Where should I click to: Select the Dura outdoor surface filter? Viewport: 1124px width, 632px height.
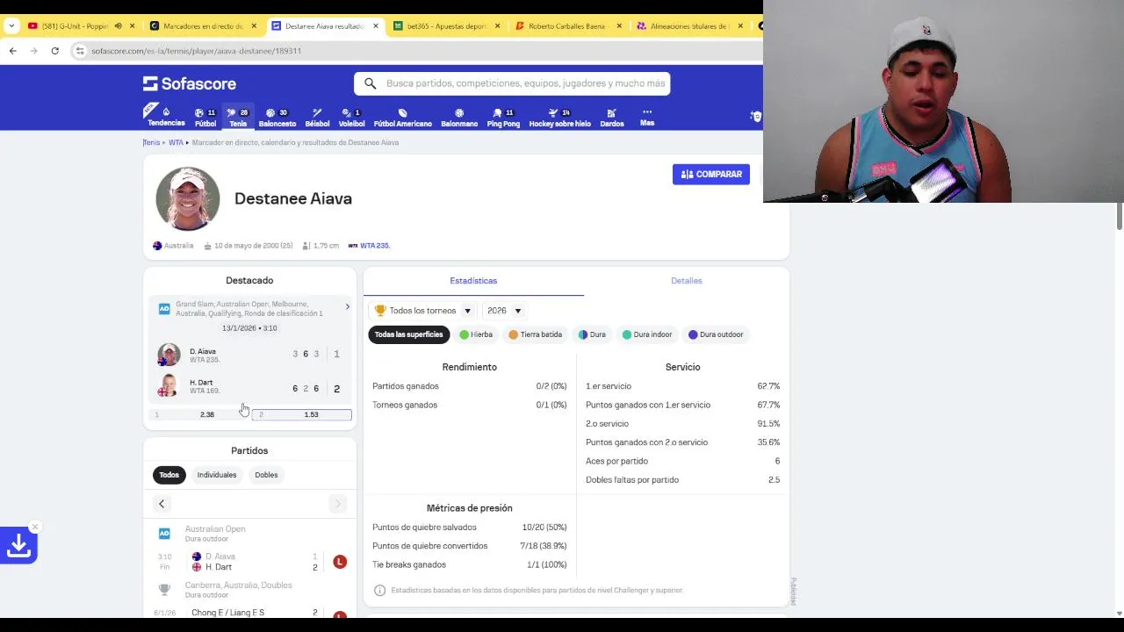pyautogui.click(x=716, y=334)
